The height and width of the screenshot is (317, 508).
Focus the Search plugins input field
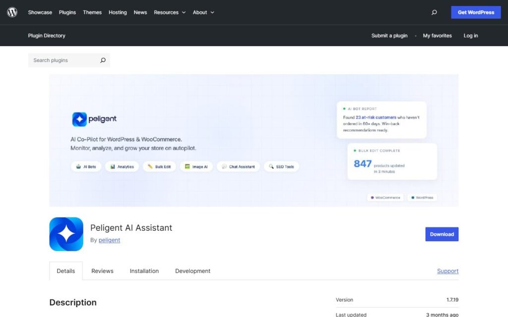coord(69,60)
